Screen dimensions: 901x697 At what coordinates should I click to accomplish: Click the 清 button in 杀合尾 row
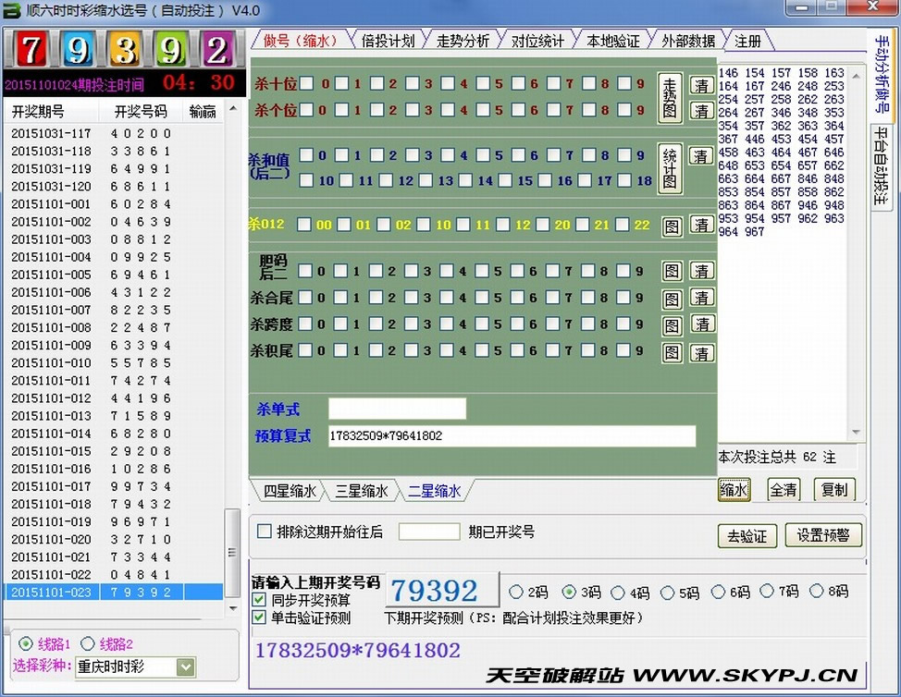tap(702, 298)
